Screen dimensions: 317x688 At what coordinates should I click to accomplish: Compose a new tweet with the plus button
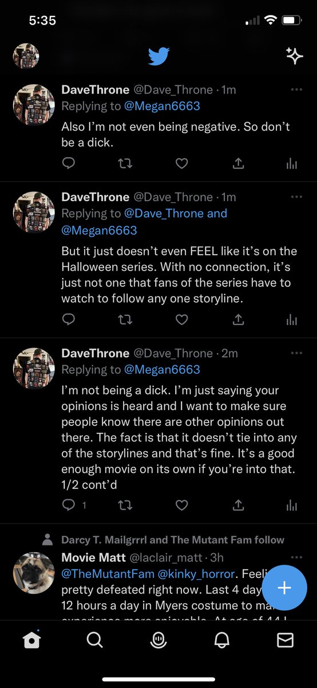click(284, 588)
